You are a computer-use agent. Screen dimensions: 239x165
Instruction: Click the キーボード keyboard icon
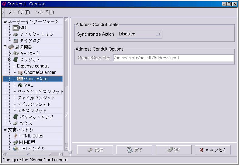point(16,53)
